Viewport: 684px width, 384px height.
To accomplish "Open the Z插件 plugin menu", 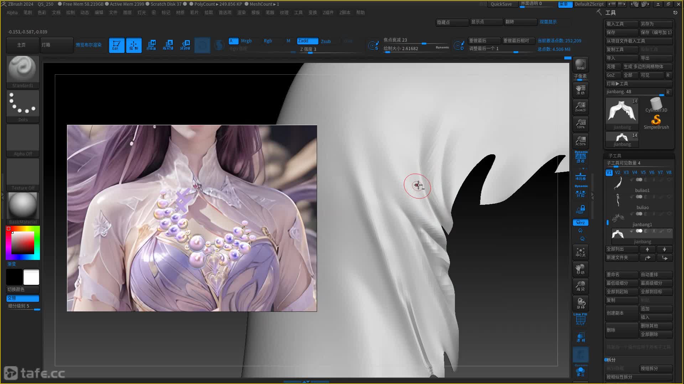I will coord(328,12).
